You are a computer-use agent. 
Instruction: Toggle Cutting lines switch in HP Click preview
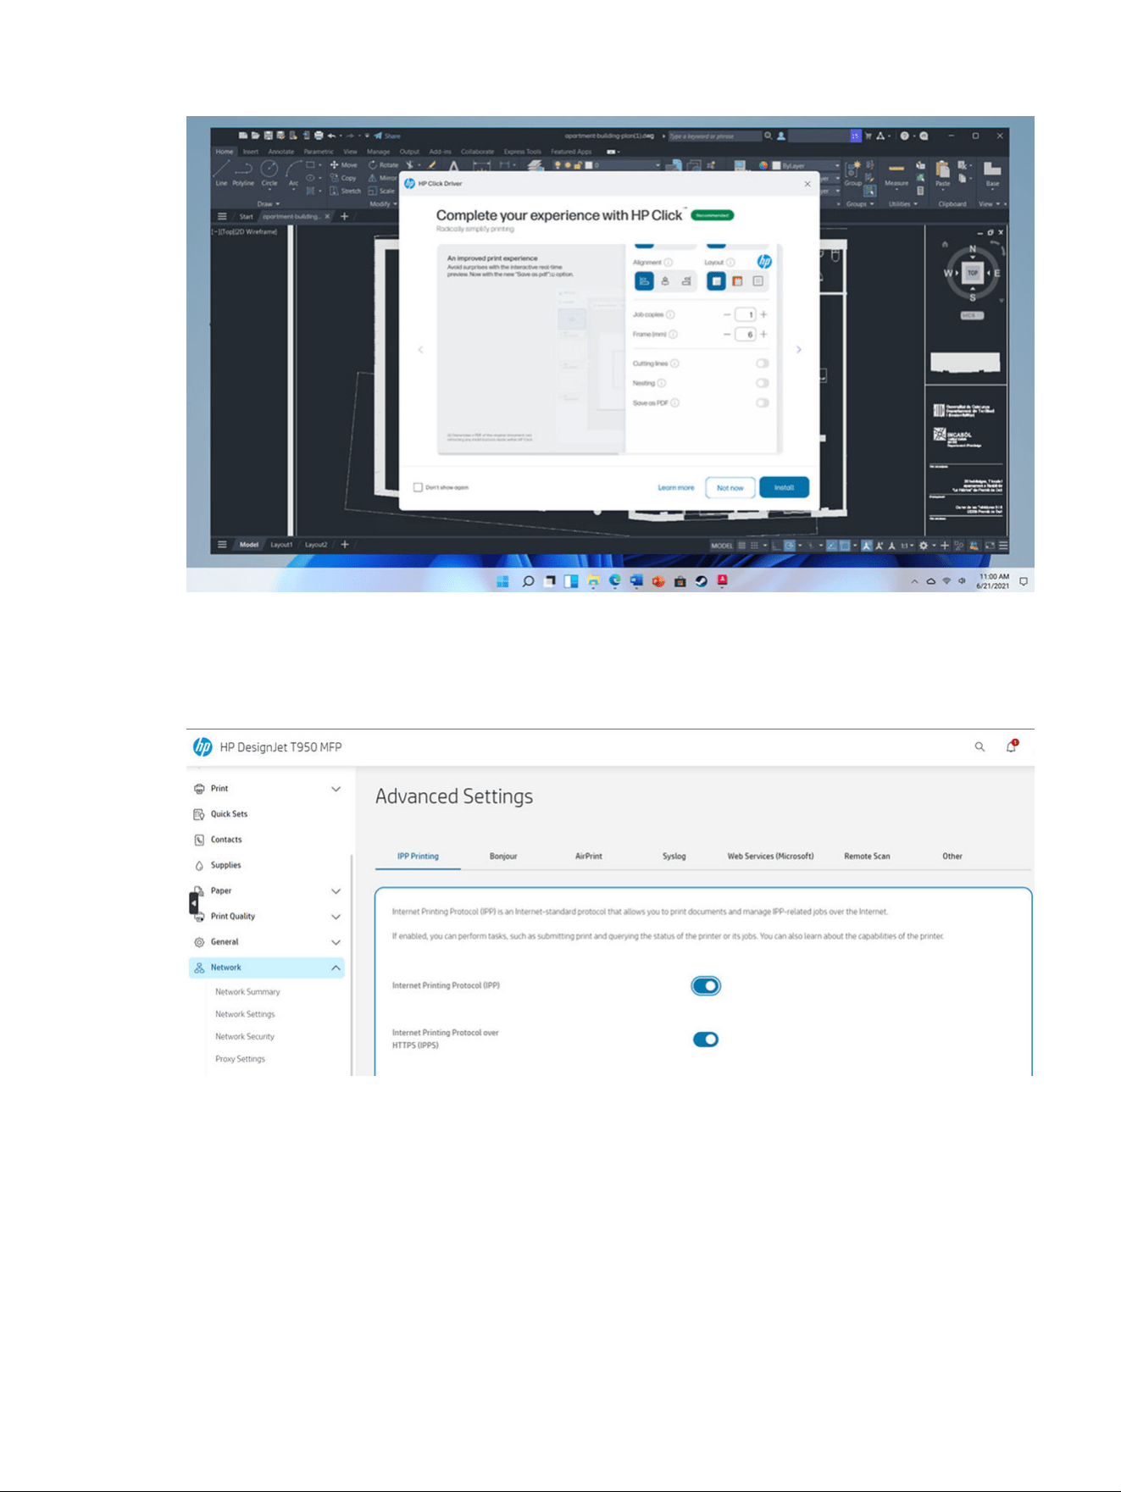(x=763, y=363)
